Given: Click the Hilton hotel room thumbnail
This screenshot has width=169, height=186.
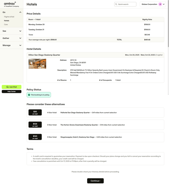Looking at the screenshot, I should 37,64.
